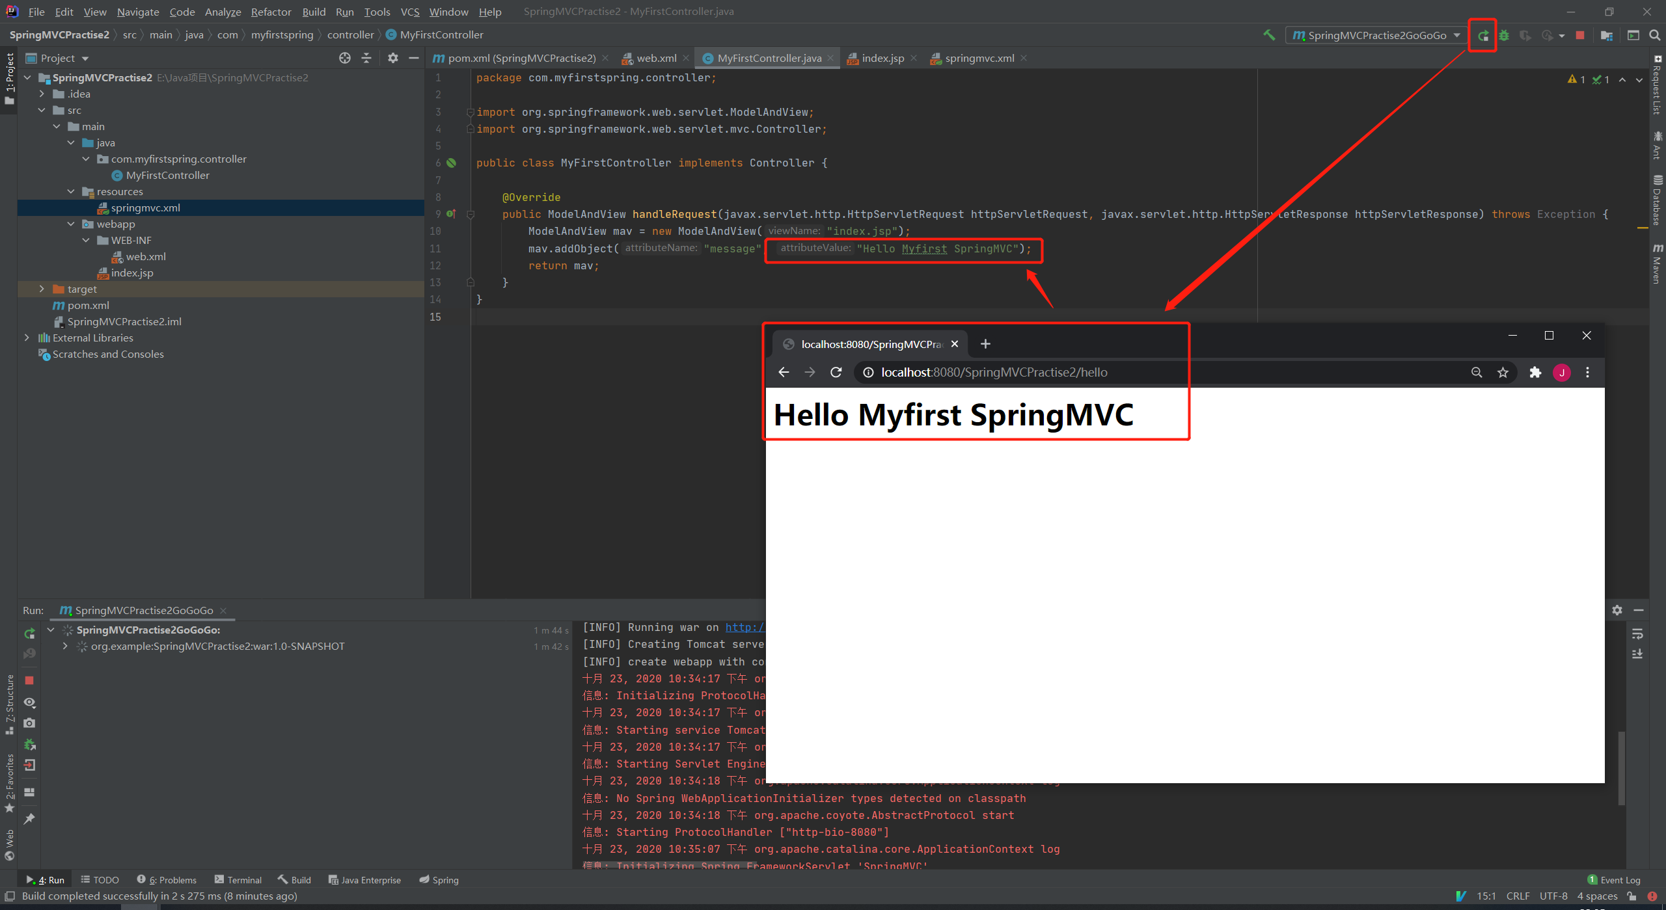Toggle the eye icon in Run panel

[29, 703]
